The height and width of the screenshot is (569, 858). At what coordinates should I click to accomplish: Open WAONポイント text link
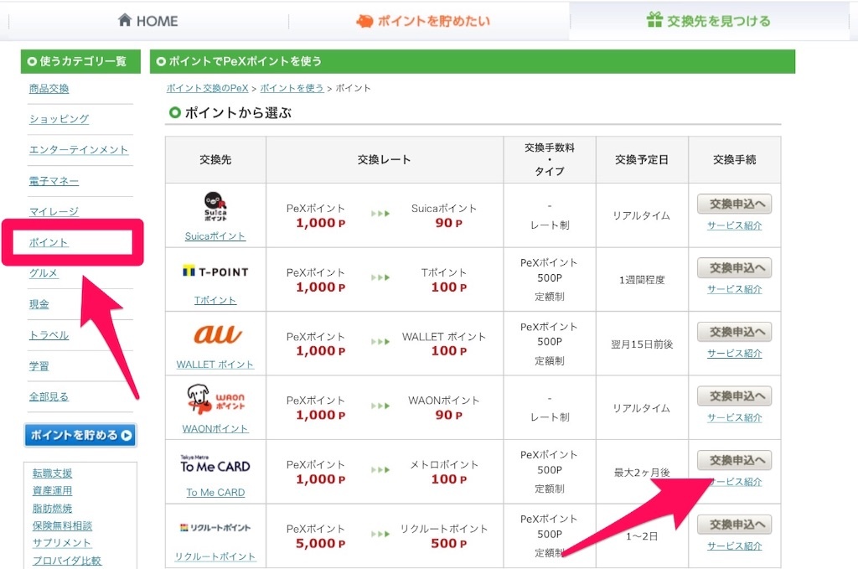pyautogui.click(x=215, y=429)
